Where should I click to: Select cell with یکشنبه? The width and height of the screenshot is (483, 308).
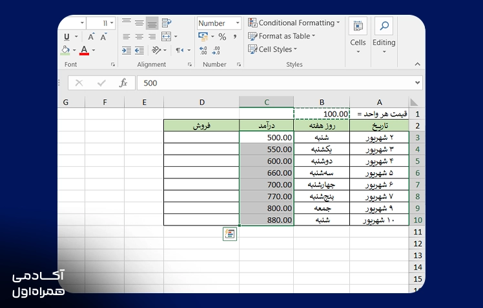coord(322,149)
